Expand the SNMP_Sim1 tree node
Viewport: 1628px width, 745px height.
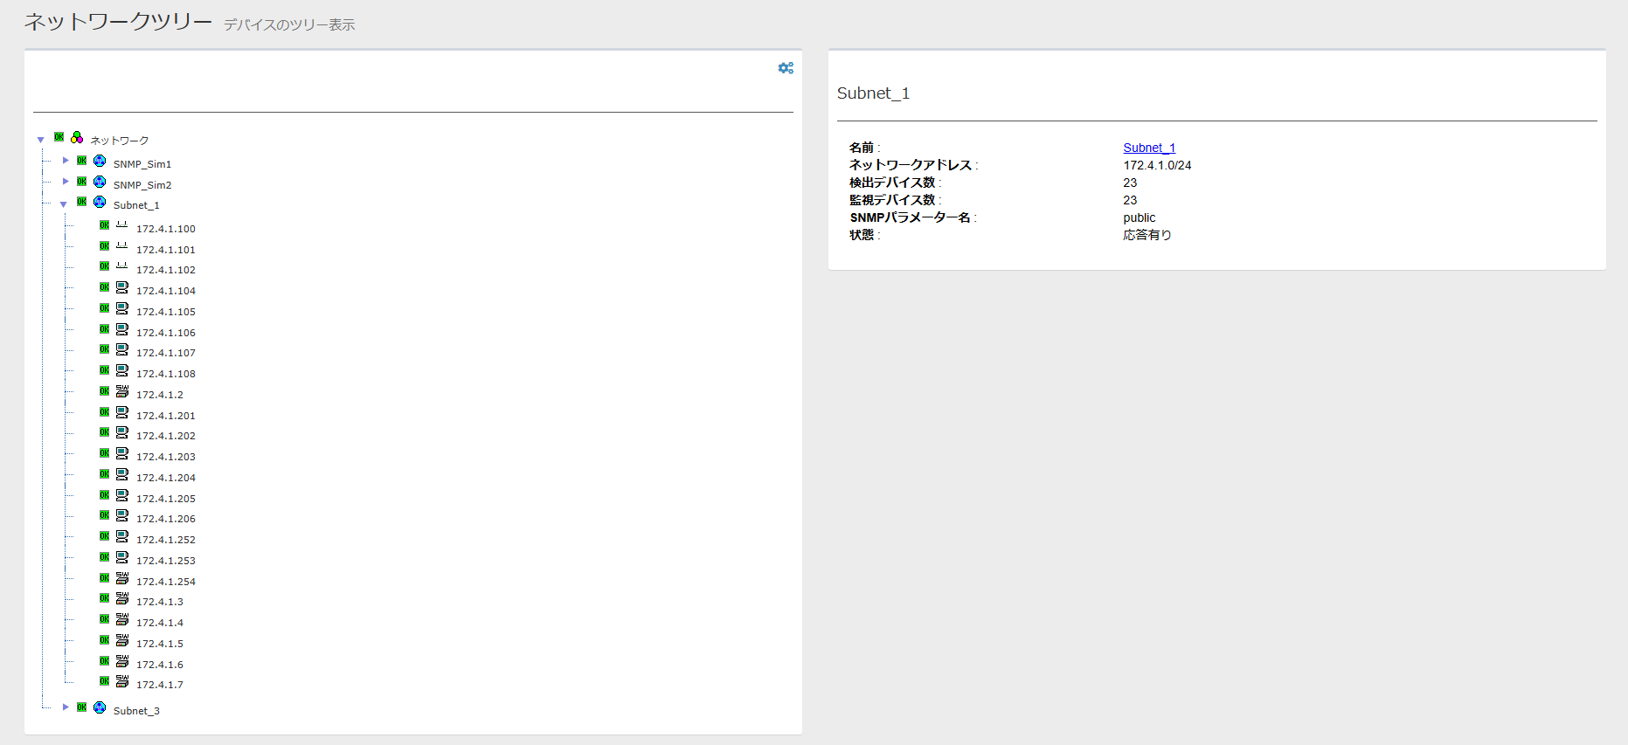pyautogui.click(x=66, y=161)
